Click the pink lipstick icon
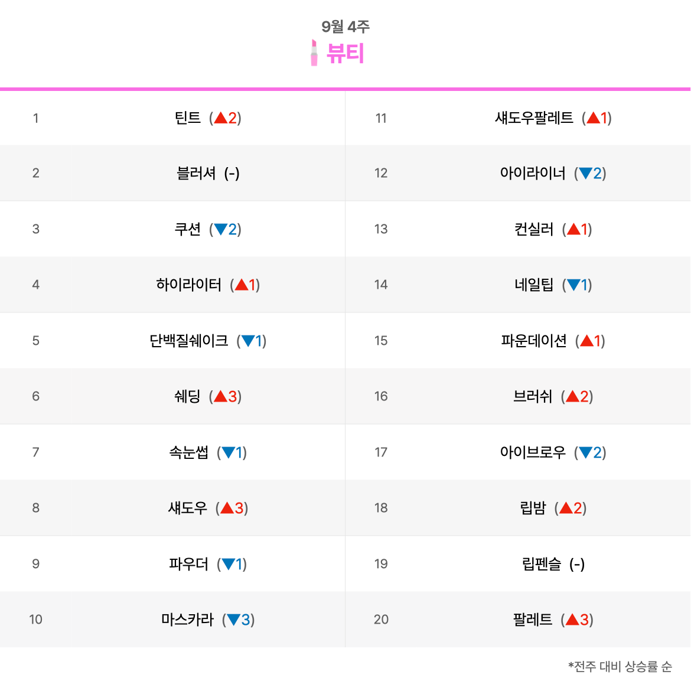This screenshot has width=691, height=691. [314, 53]
